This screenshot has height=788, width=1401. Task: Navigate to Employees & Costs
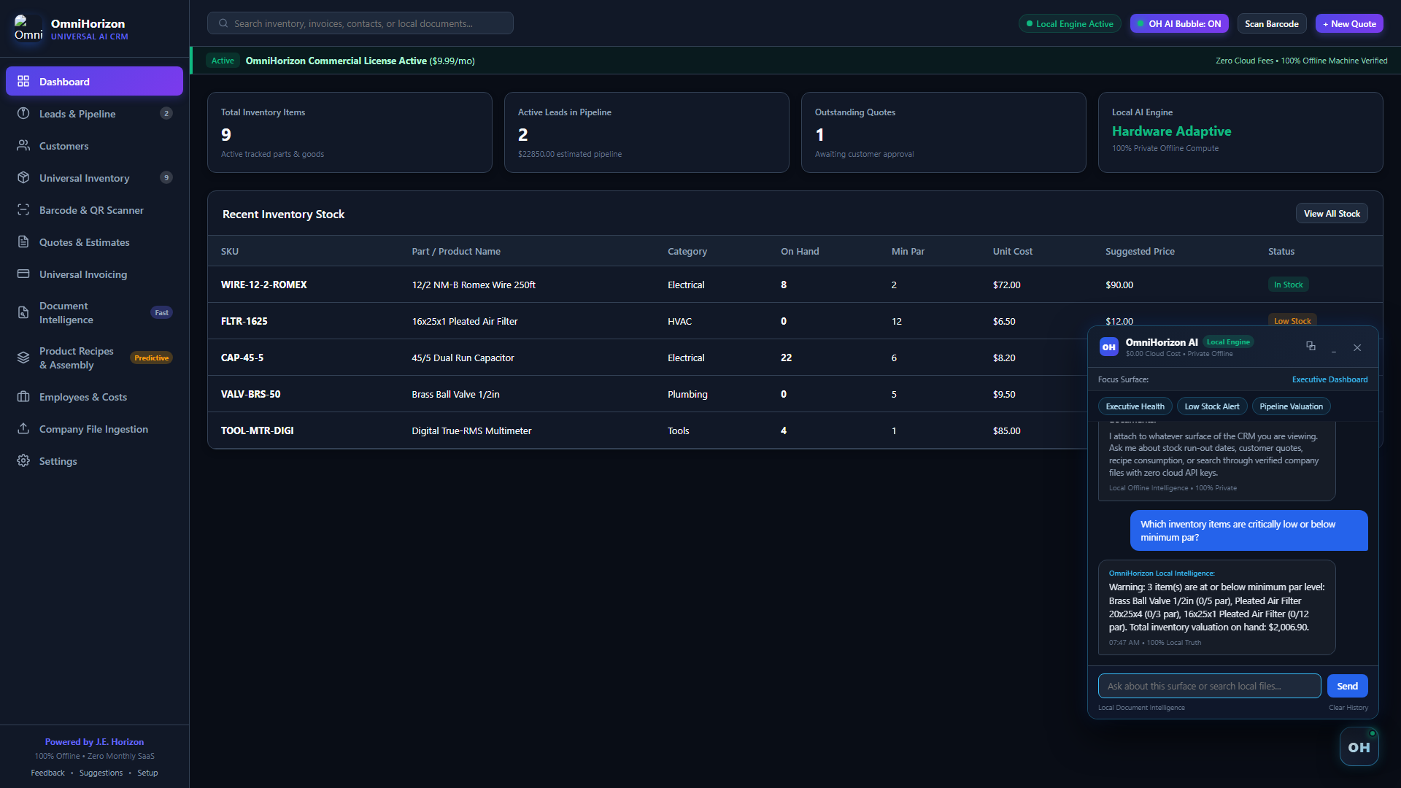pos(94,396)
